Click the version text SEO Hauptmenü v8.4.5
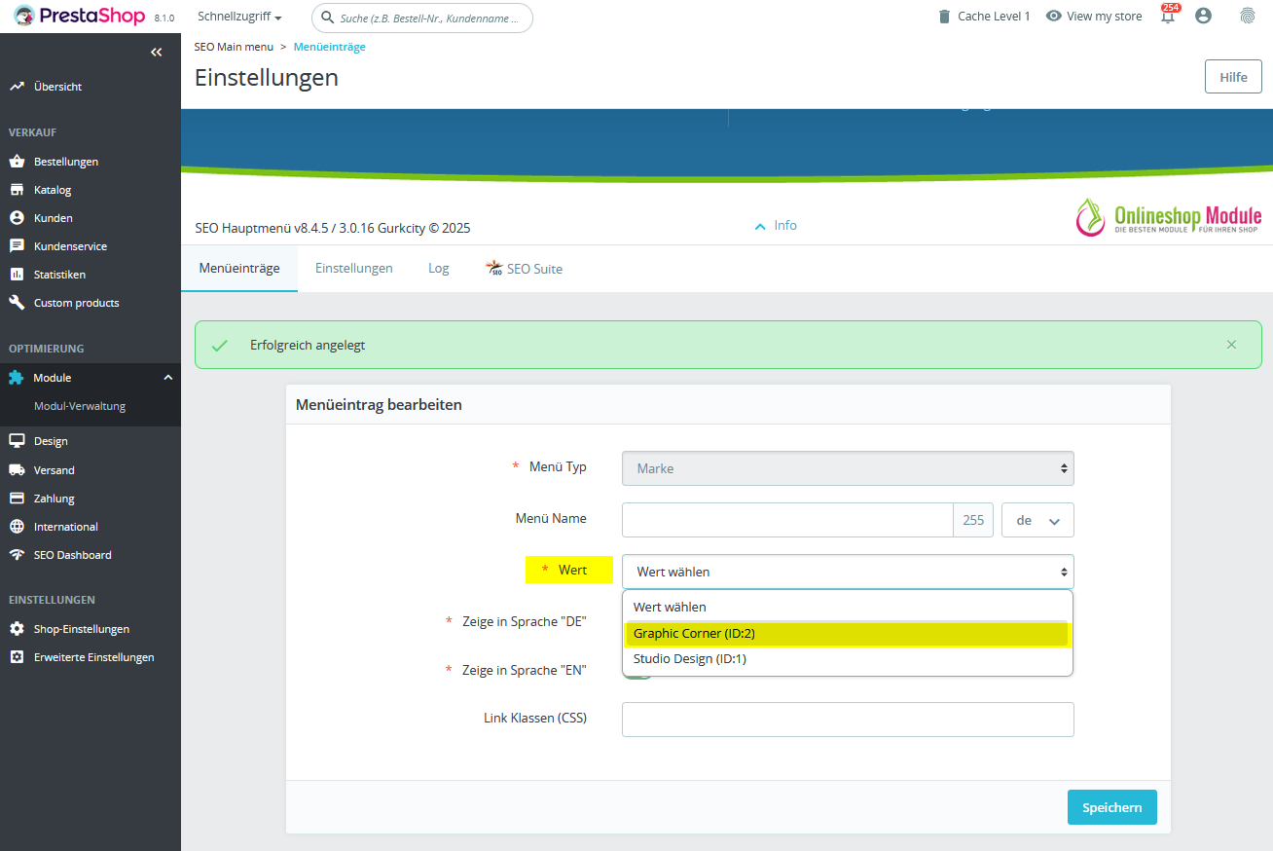1273x851 pixels. [x=333, y=228]
